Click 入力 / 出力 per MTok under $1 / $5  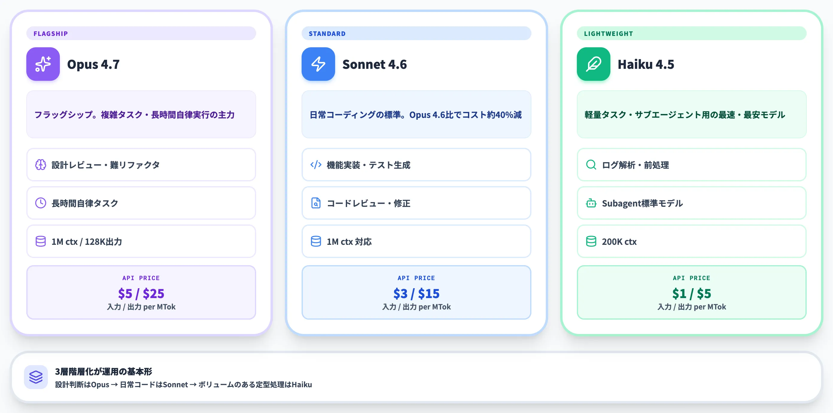(692, 306)
